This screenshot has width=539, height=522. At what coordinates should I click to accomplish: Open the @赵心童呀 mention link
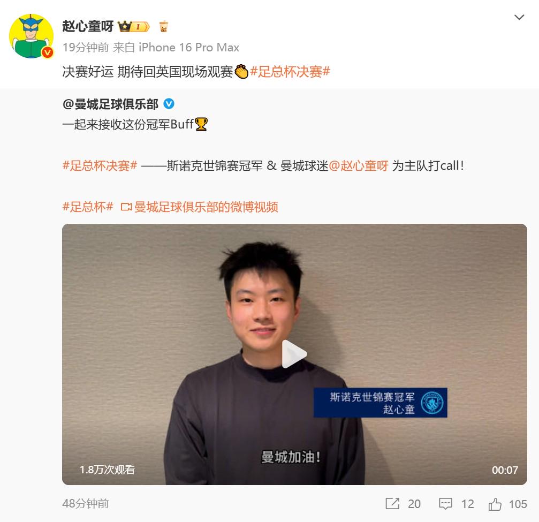(x=359, y=166)
